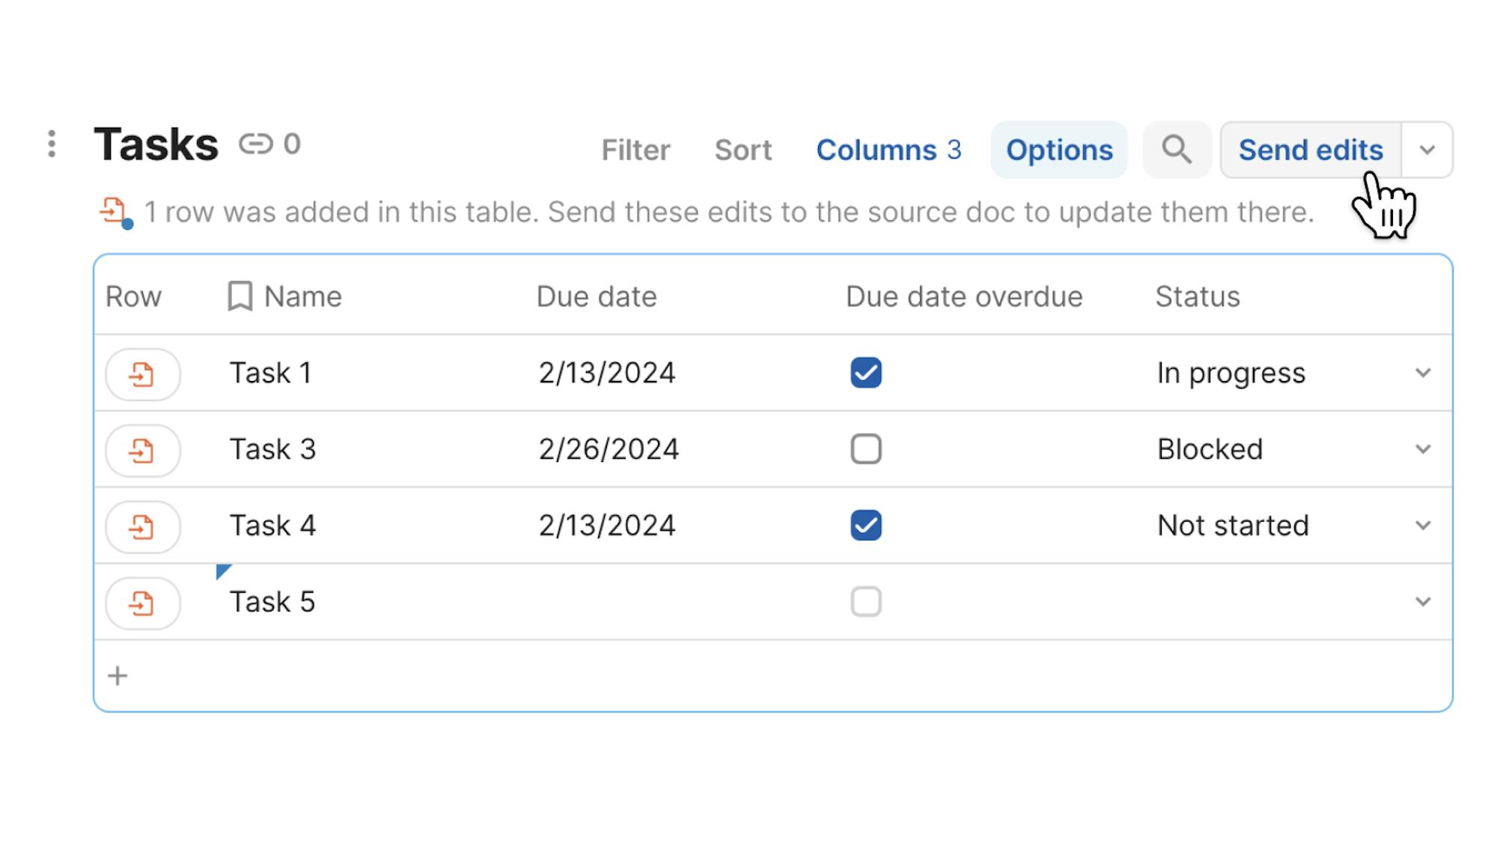Click the Task 3 row sync icon
1497x842 pixels.
(142, 450)
